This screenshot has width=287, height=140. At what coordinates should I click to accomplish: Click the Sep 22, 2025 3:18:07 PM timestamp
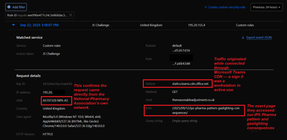click(39, 25)
